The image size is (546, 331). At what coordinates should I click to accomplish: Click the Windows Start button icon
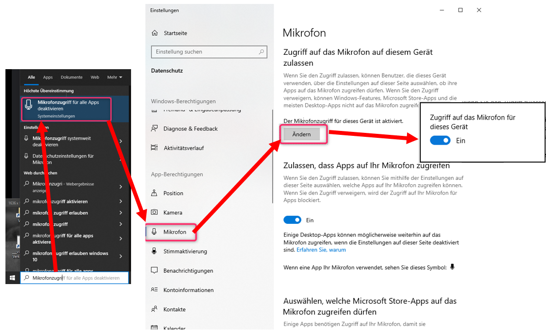tap(12, 278)
